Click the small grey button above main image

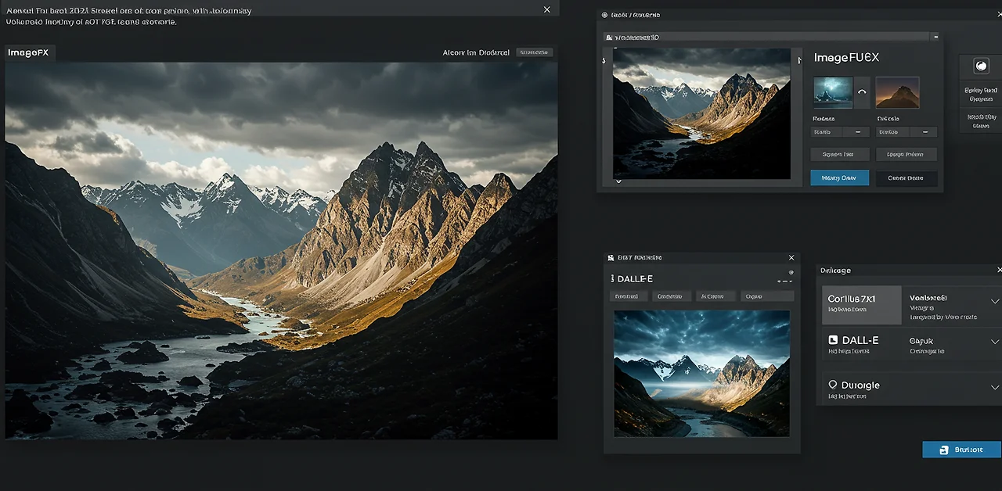click(535, 52)
